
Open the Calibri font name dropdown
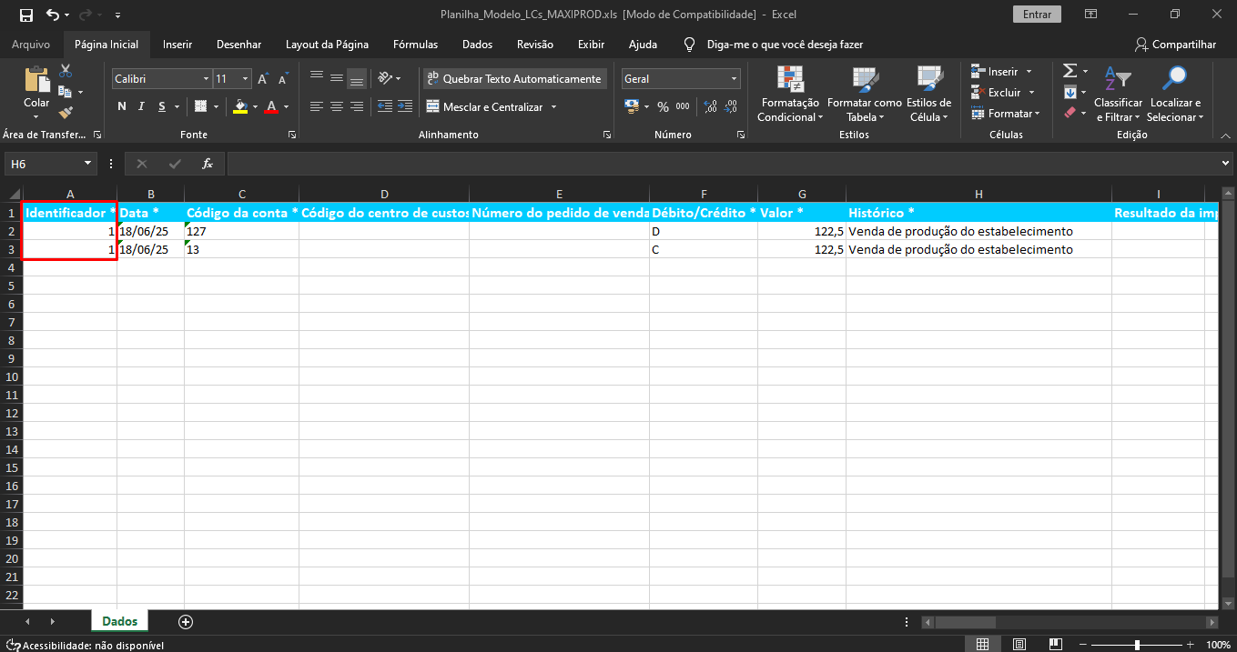click(206, 79)
